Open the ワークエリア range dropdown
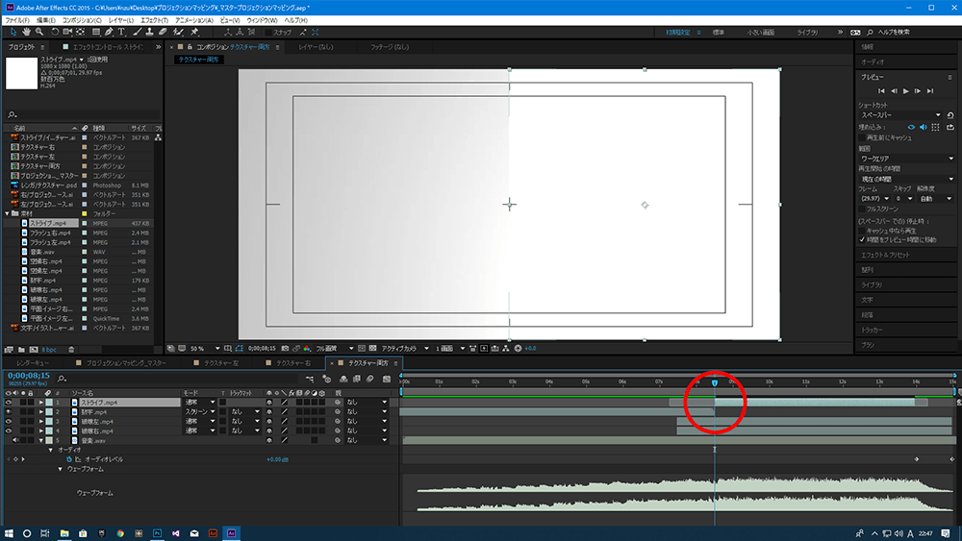Image resolution: width=962 pixels, height=541 pixels. (x=905, y=158)
